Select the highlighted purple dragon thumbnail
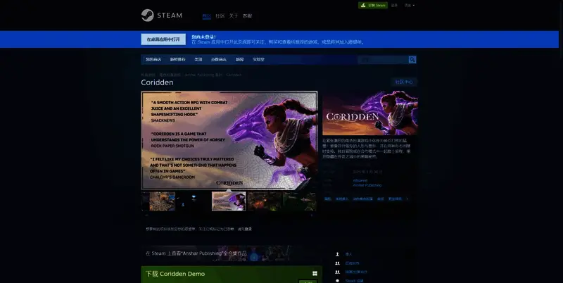This screenshot has height=283, width=563. pos(229,201)
